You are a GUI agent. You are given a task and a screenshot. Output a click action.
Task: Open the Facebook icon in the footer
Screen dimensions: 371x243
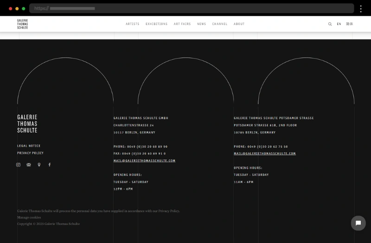pos(50,165)
